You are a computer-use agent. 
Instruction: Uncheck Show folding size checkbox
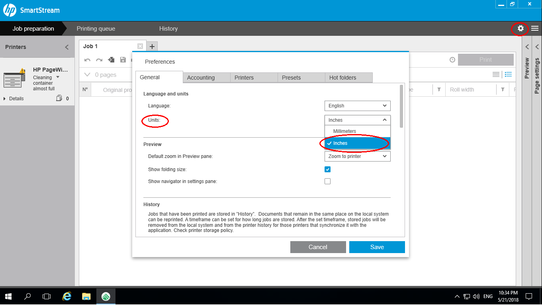click(x=327, y=169)
